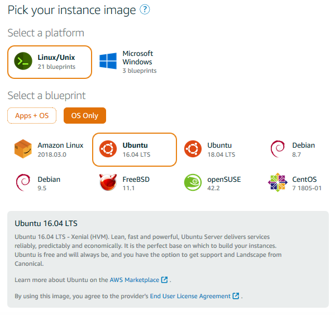Switch to the Apps + OS tab

pos(32,116)
